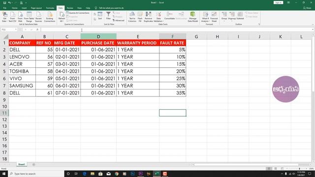Click Manage Data Model icon
315x177 pixels.
point(192,17)
